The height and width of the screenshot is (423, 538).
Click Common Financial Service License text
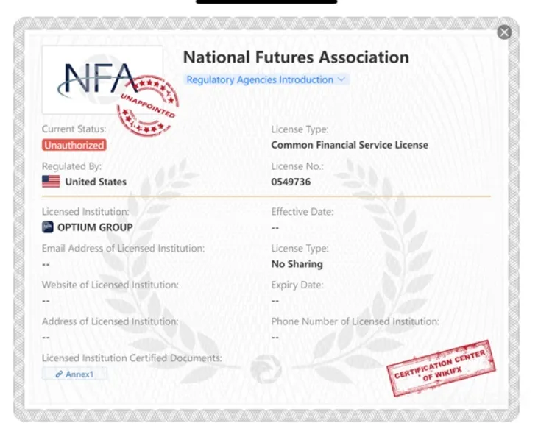[350, 145]
